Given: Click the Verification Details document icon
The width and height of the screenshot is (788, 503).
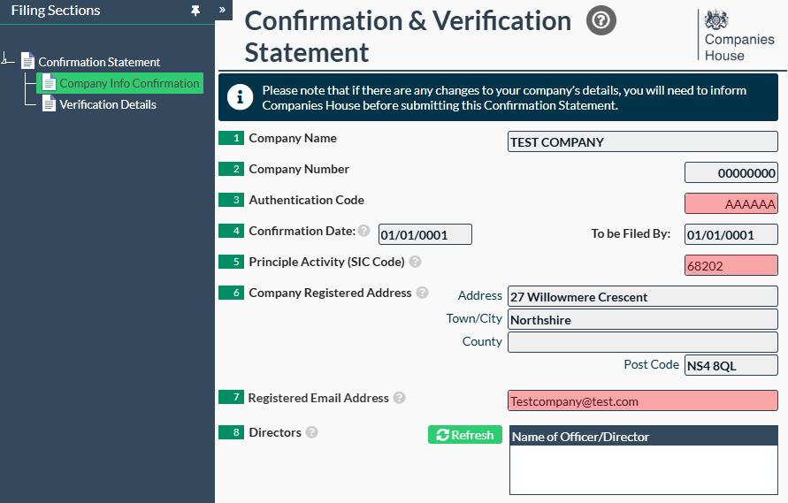Looking at the screenshot, I should 49,104.
